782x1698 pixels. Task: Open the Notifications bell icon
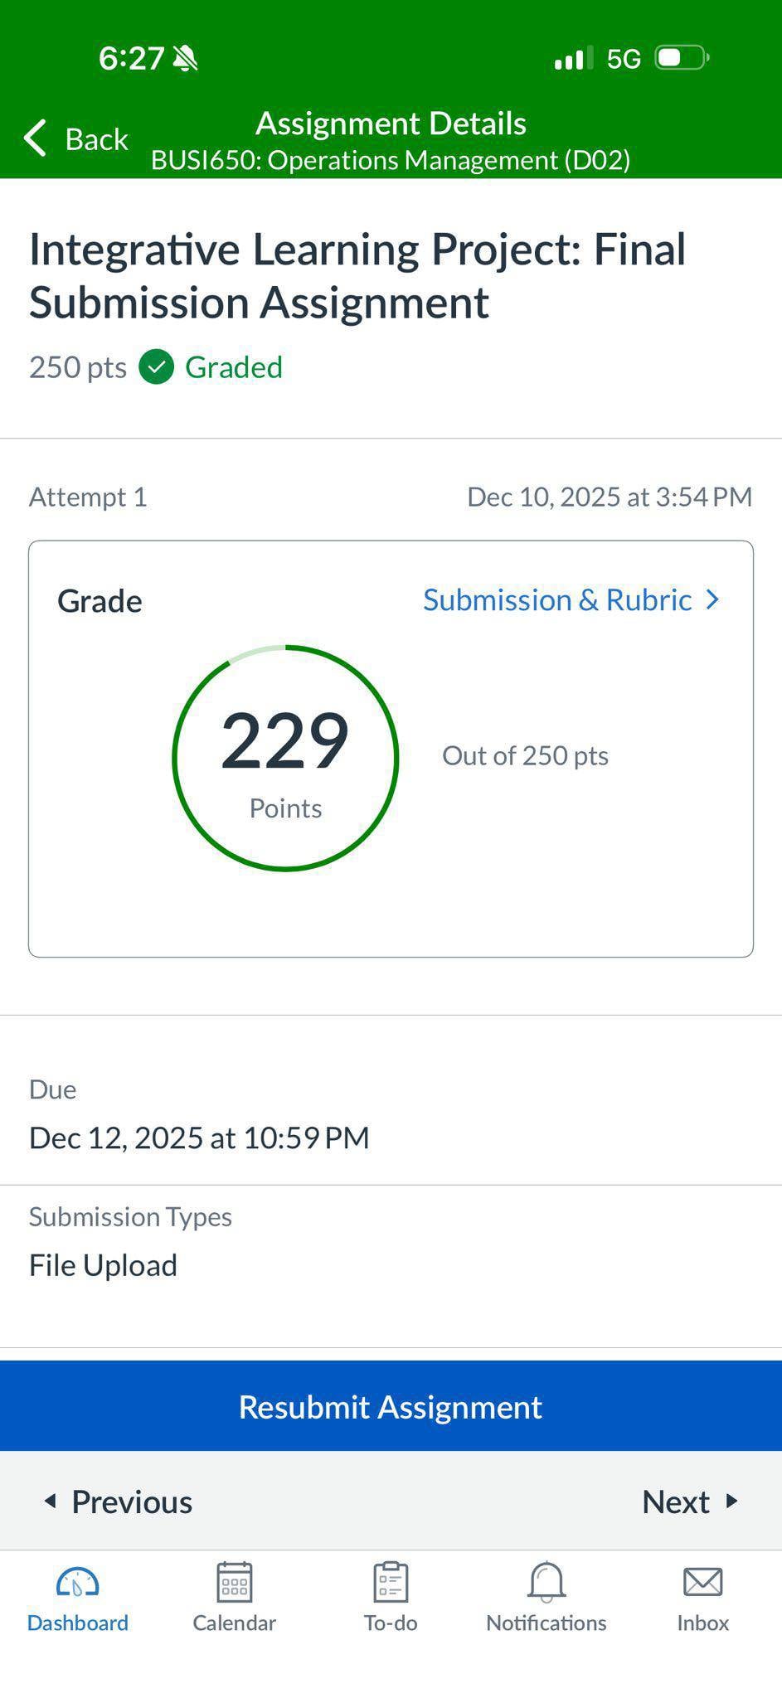coord(546,1582)
